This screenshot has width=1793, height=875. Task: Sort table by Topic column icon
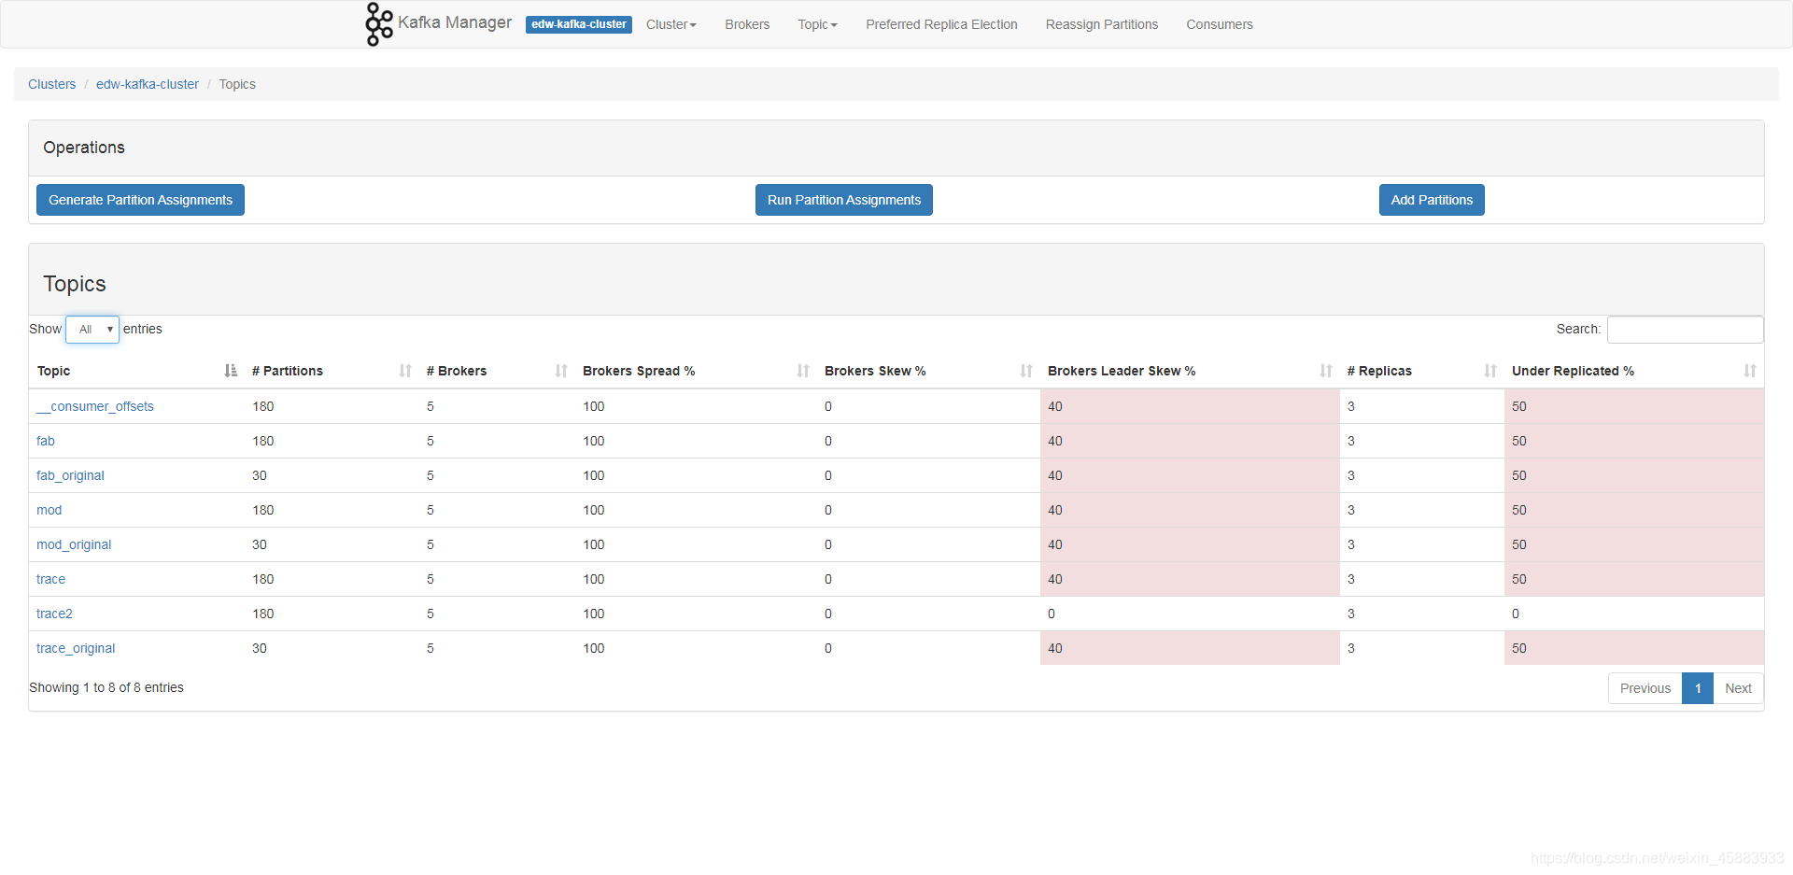(231, 371)
